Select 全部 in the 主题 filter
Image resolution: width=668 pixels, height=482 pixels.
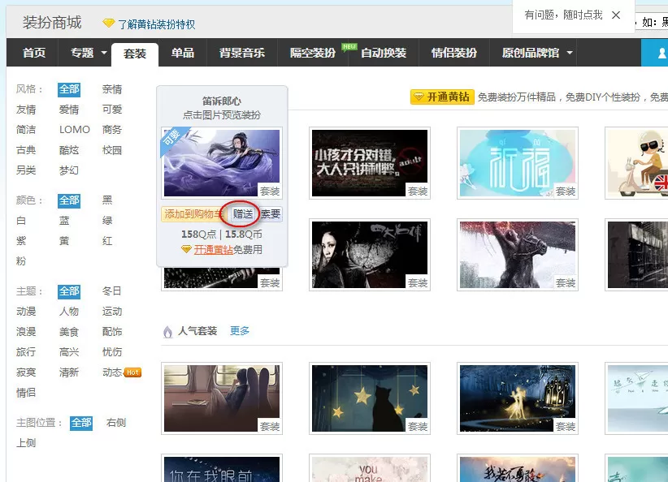click(x=69, y=291)
